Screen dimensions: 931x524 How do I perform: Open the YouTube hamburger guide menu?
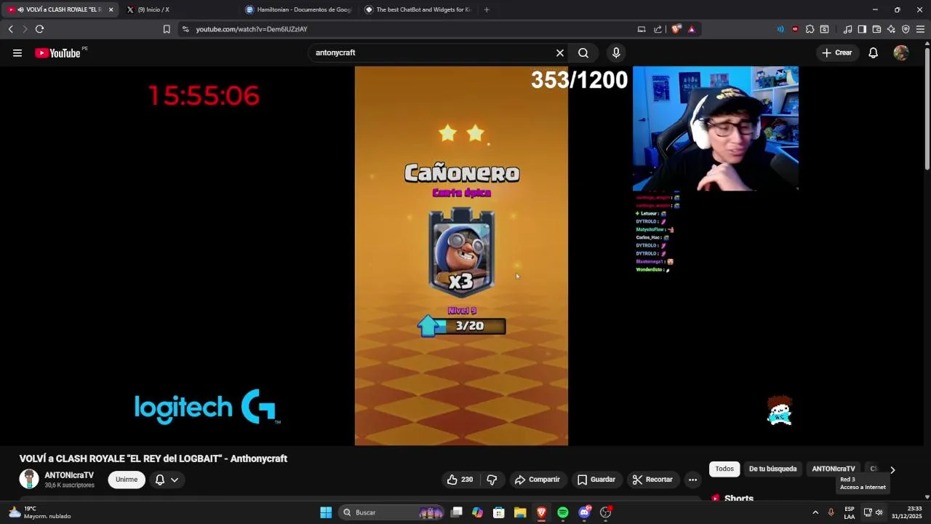point(17,52)
